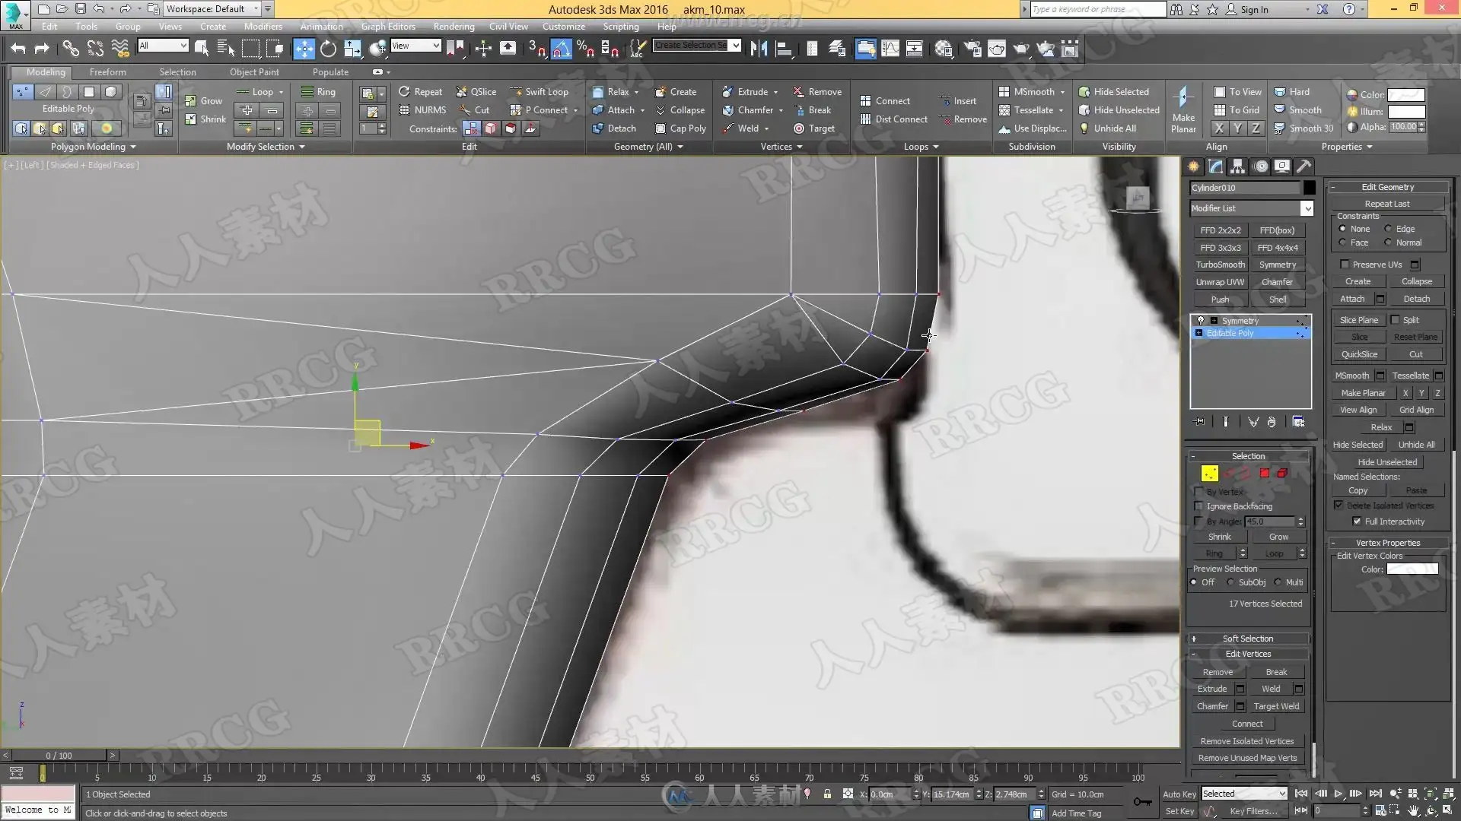
Task: Select Polygon sub-object level in Selection rollout
Action: [x=1265, y=473]
